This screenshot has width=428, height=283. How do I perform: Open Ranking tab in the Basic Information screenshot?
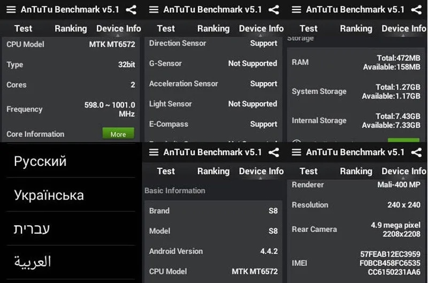click(213, 171)
